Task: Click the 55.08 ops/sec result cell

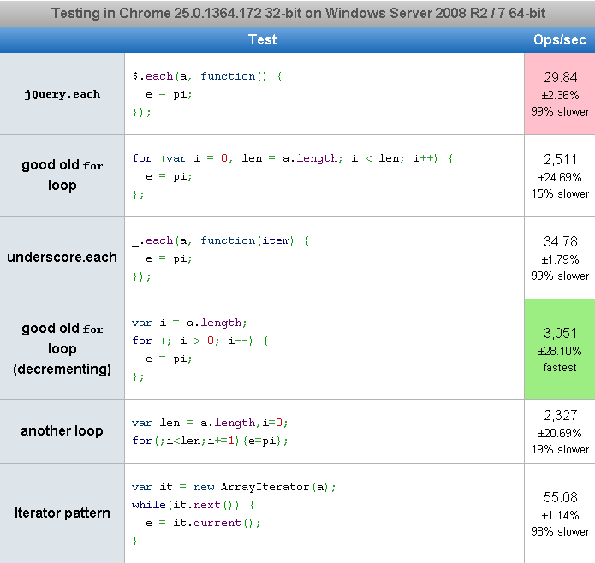Action: coord(560,513)
